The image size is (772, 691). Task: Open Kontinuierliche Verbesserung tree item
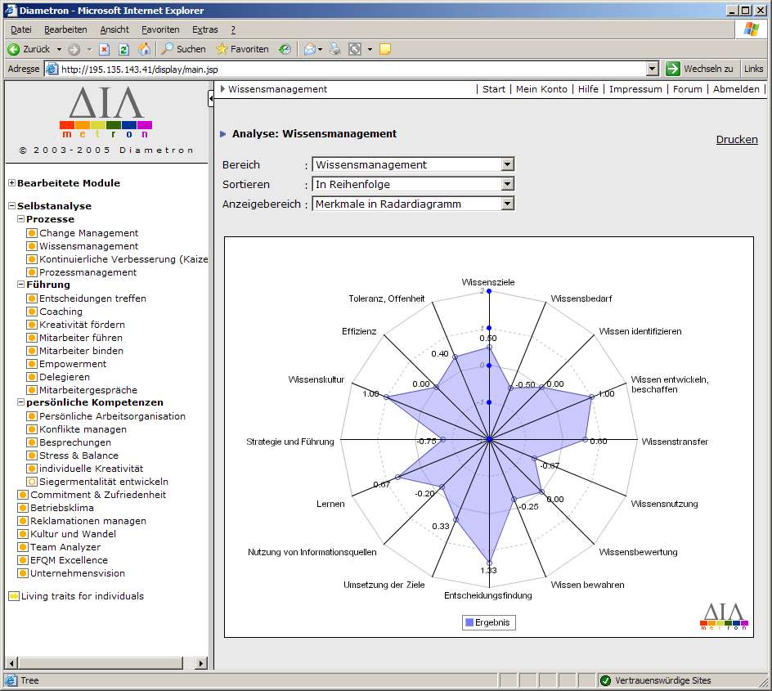click(123, 259)
